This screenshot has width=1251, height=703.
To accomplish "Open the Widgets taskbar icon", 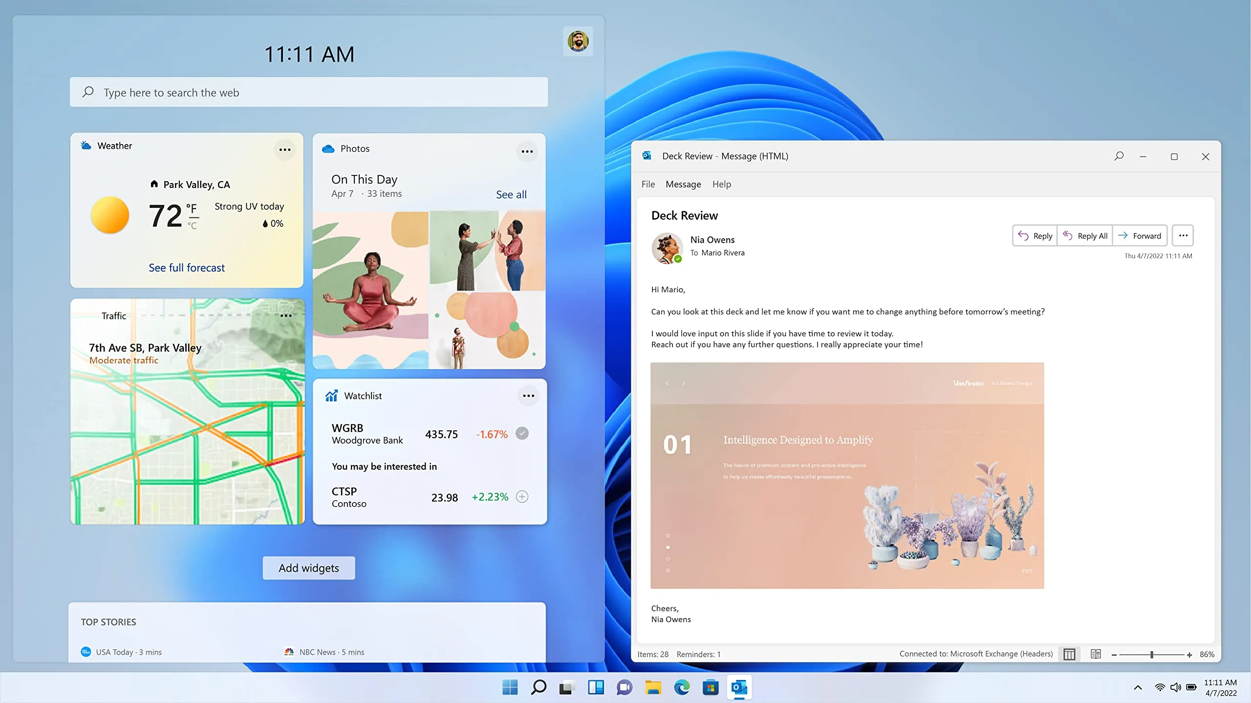I will pos(596,687).
